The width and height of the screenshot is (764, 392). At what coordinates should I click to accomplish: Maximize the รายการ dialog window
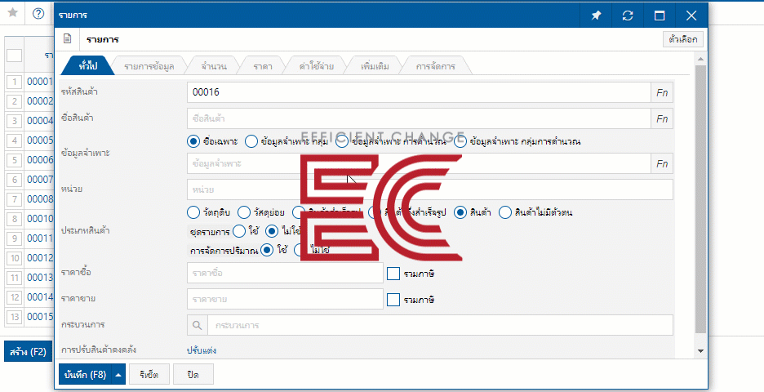point(660,16)
